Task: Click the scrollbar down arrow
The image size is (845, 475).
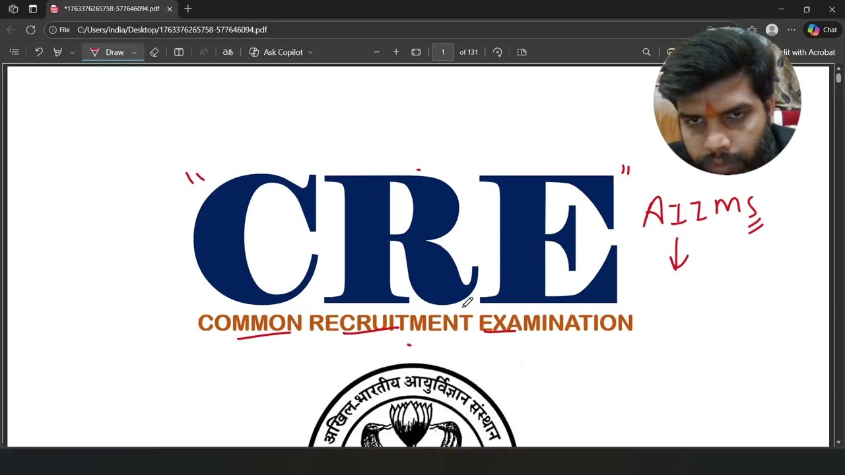Action: [838, 442]
